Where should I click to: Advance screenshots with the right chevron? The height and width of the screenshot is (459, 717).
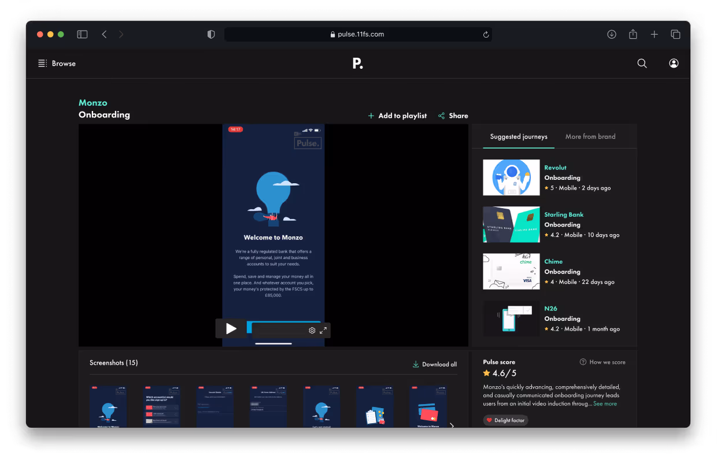coord(452,425)
